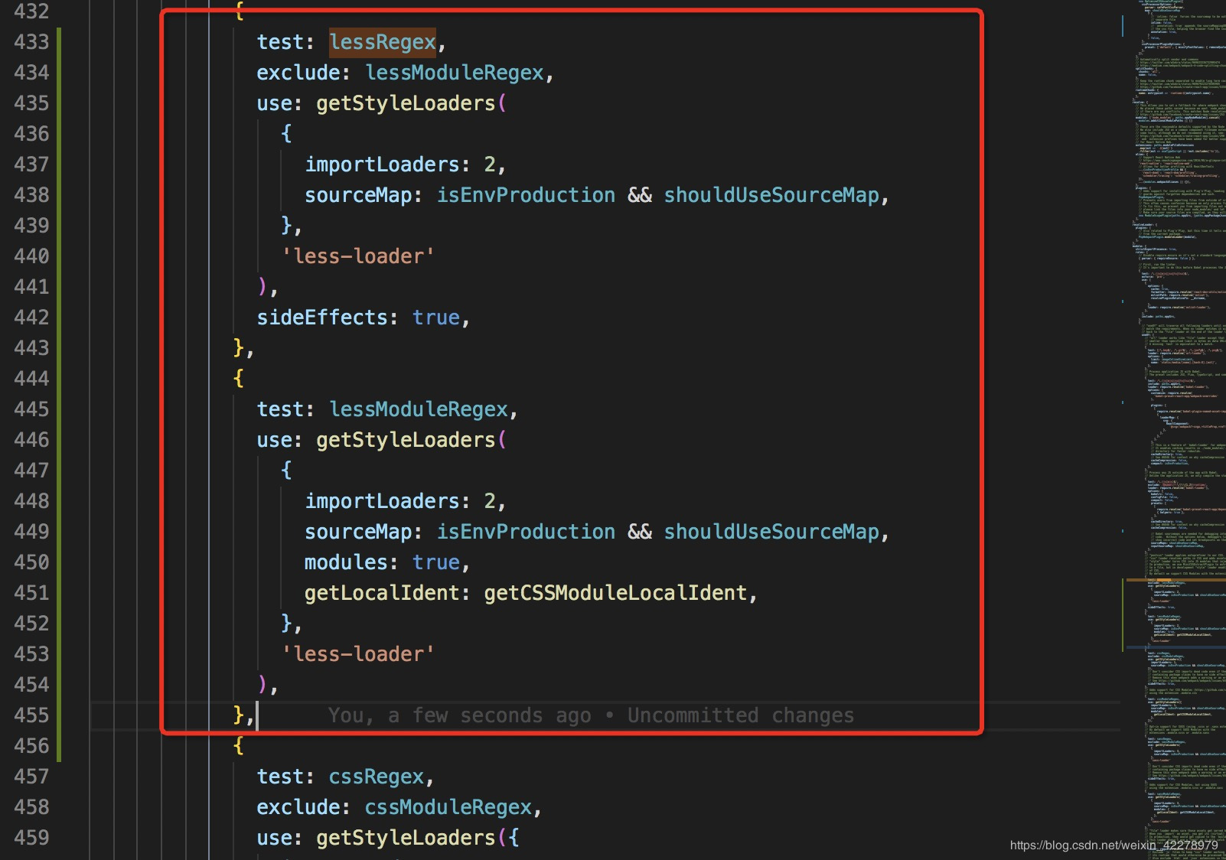Click lessModuleRegex on the exclude line 434
The height and width of the screenshot is (860, 1226).
pyautogui.click(x=455, y=73)
